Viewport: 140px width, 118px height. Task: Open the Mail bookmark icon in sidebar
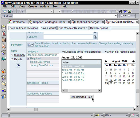coord(4,27)
